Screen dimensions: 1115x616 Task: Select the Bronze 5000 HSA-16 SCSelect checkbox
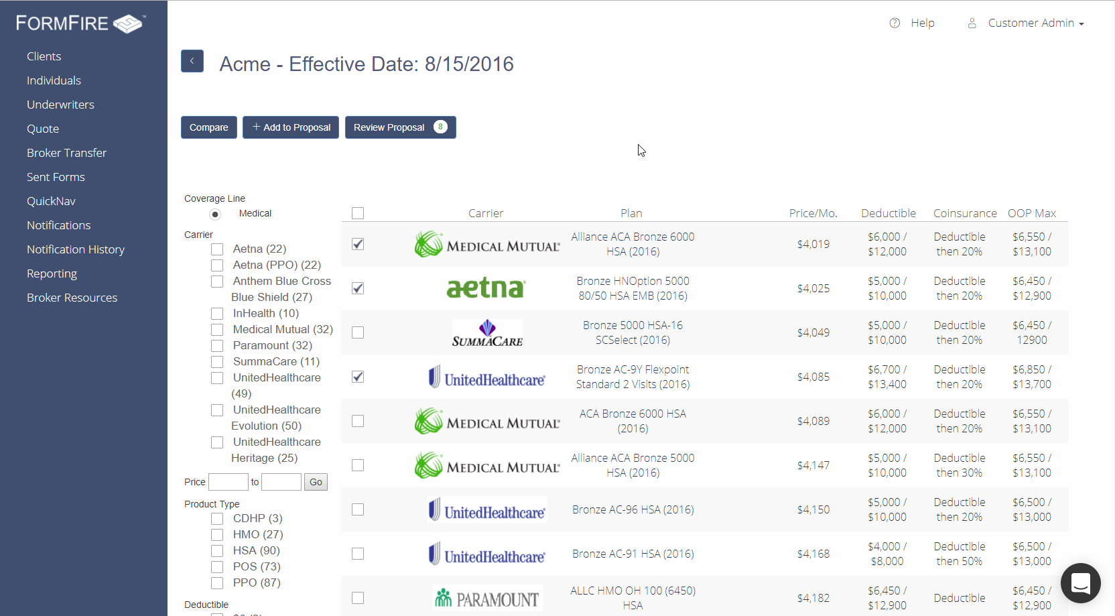point(358,332)
